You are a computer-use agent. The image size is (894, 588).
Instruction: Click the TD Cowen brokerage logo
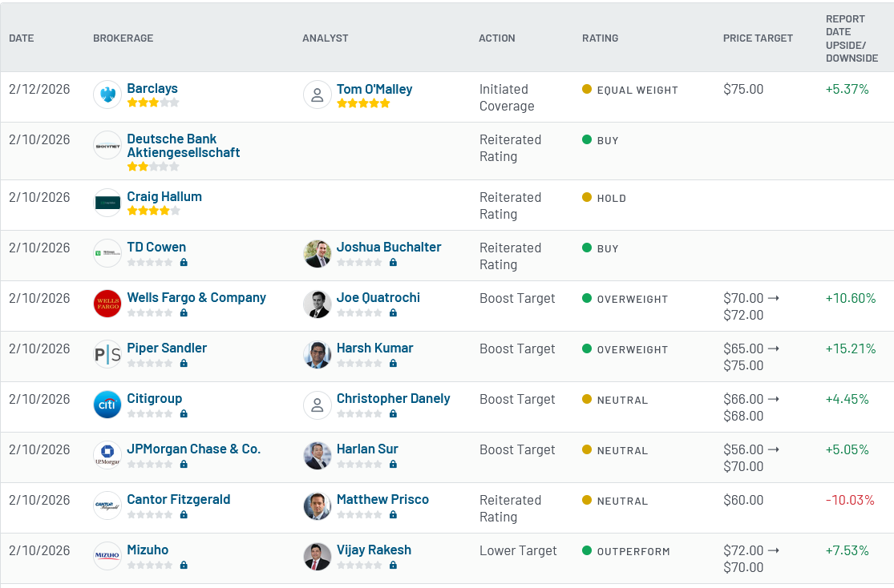pyautogui.click(x=107, y=253)
